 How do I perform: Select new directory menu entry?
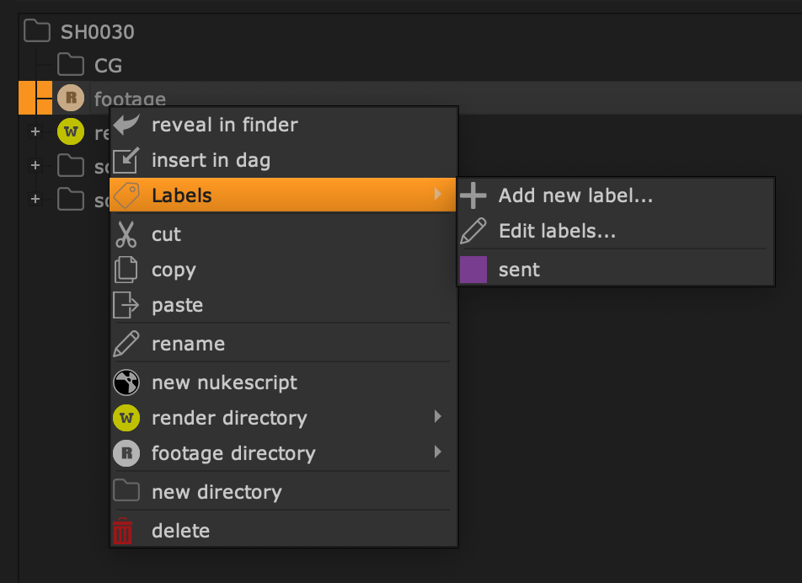coord(216,492)
